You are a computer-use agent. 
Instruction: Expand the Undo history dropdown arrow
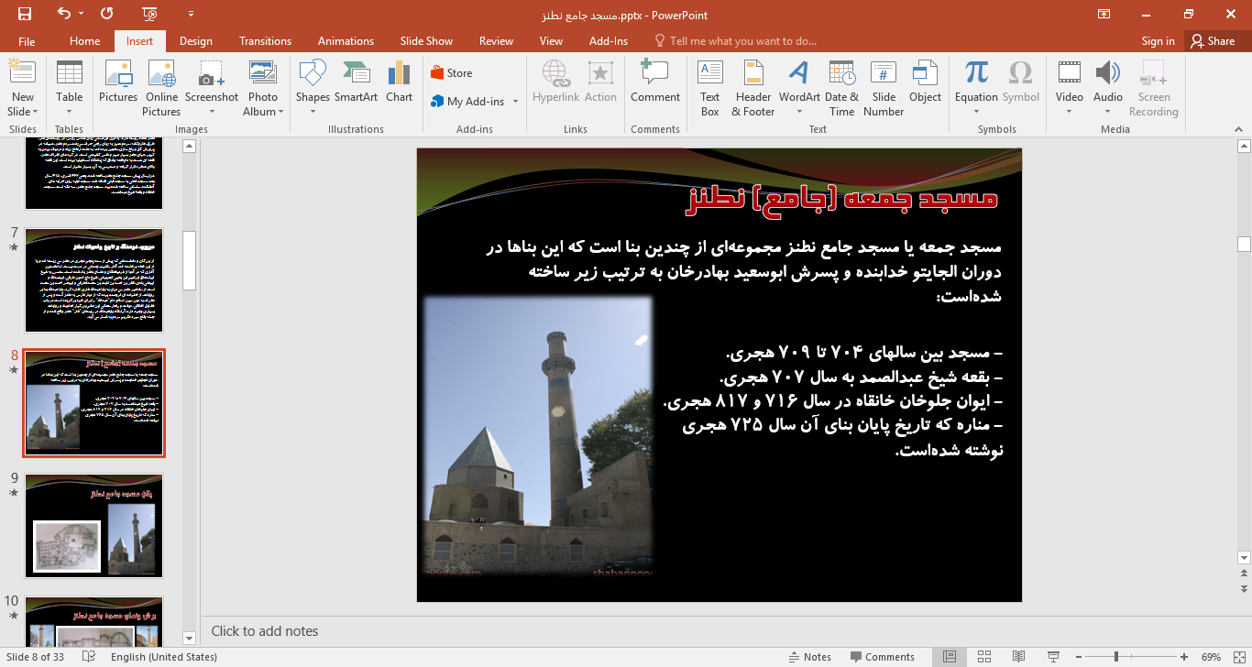[82, 14]
